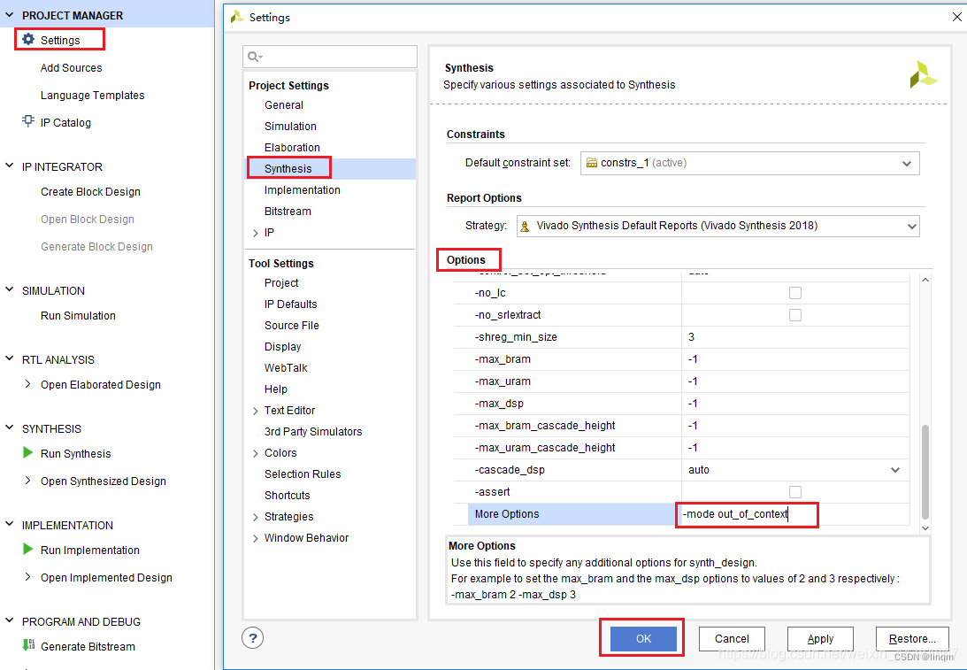Expand the Text Editor tree node
The width and height of the screenshot is (967, 670).
pyautogui.click(x=256, y=411)
